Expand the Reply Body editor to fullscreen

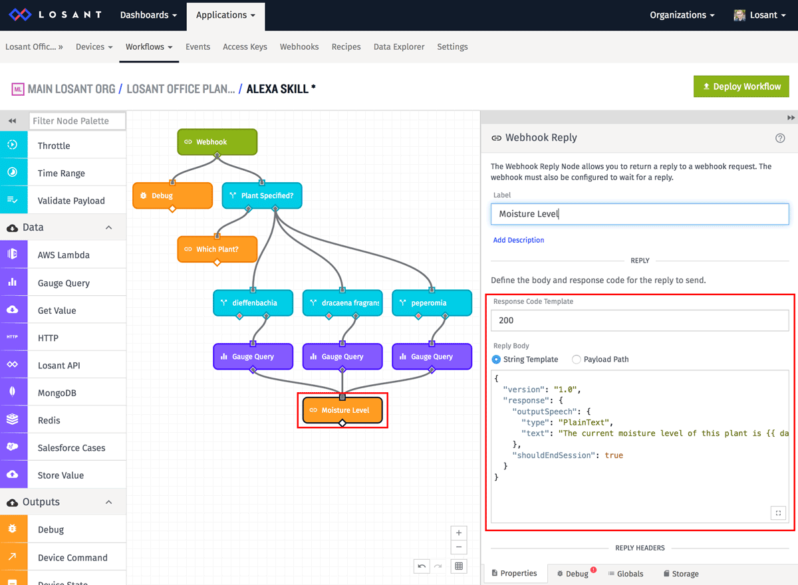(x=778, y=513)
